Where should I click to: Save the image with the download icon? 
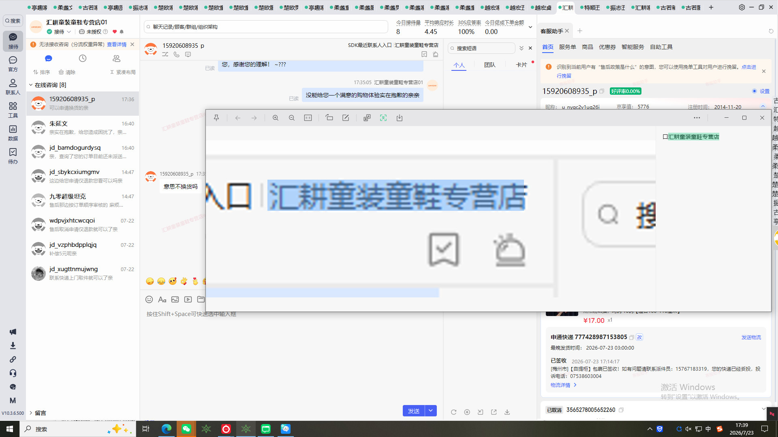click(400, 118)
